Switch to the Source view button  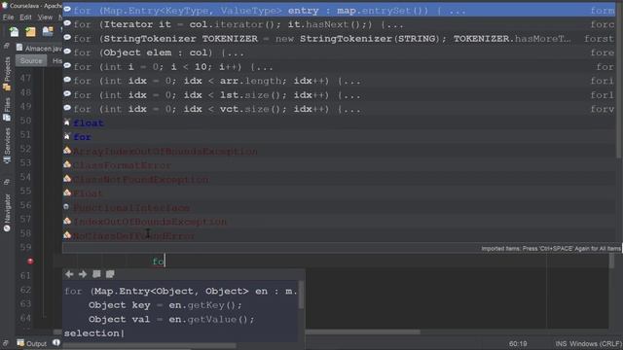(x=31, y=60)
